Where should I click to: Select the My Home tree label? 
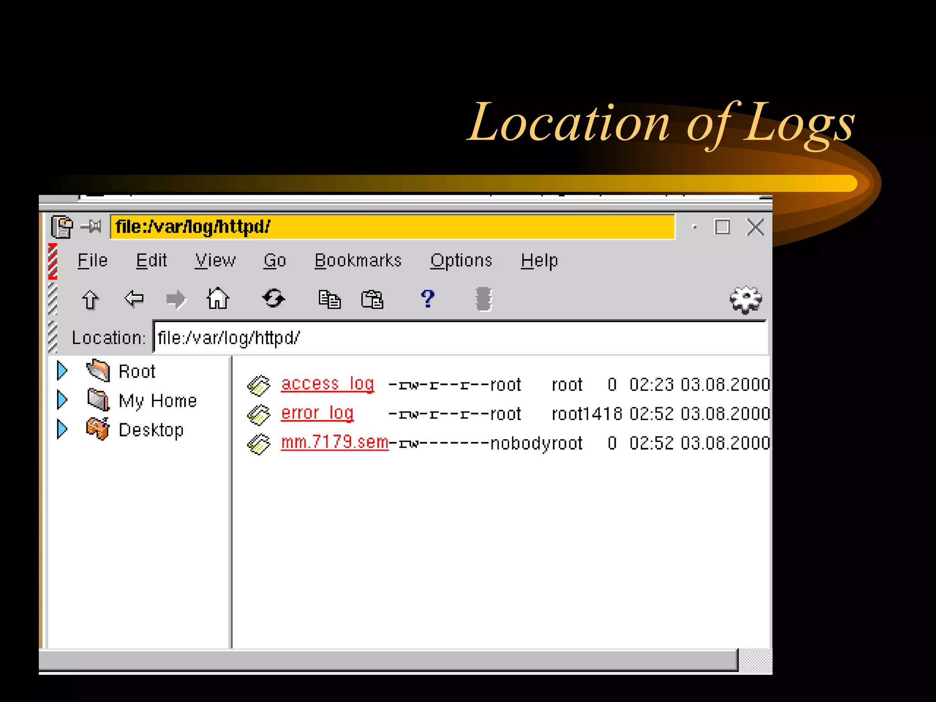coord(158,401)
